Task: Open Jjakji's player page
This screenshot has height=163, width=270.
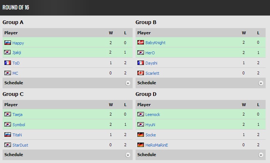Action: pos(16,53)
